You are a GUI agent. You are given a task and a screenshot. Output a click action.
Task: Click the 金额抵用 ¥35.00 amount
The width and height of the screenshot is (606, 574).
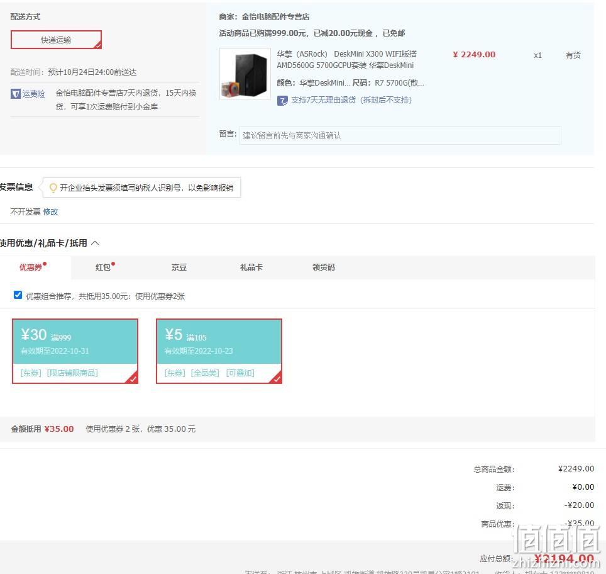pyautogui.click(x=59, y=429)
